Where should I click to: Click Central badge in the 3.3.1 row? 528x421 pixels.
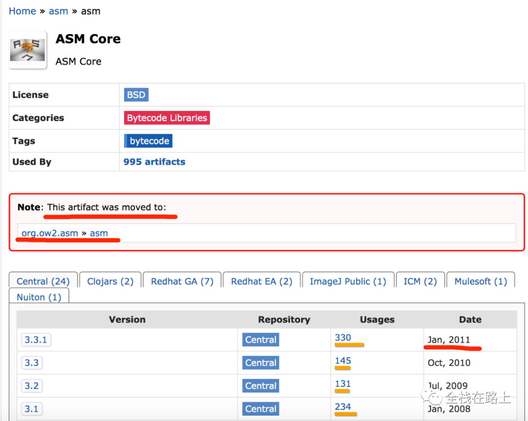tap(261, 339)
